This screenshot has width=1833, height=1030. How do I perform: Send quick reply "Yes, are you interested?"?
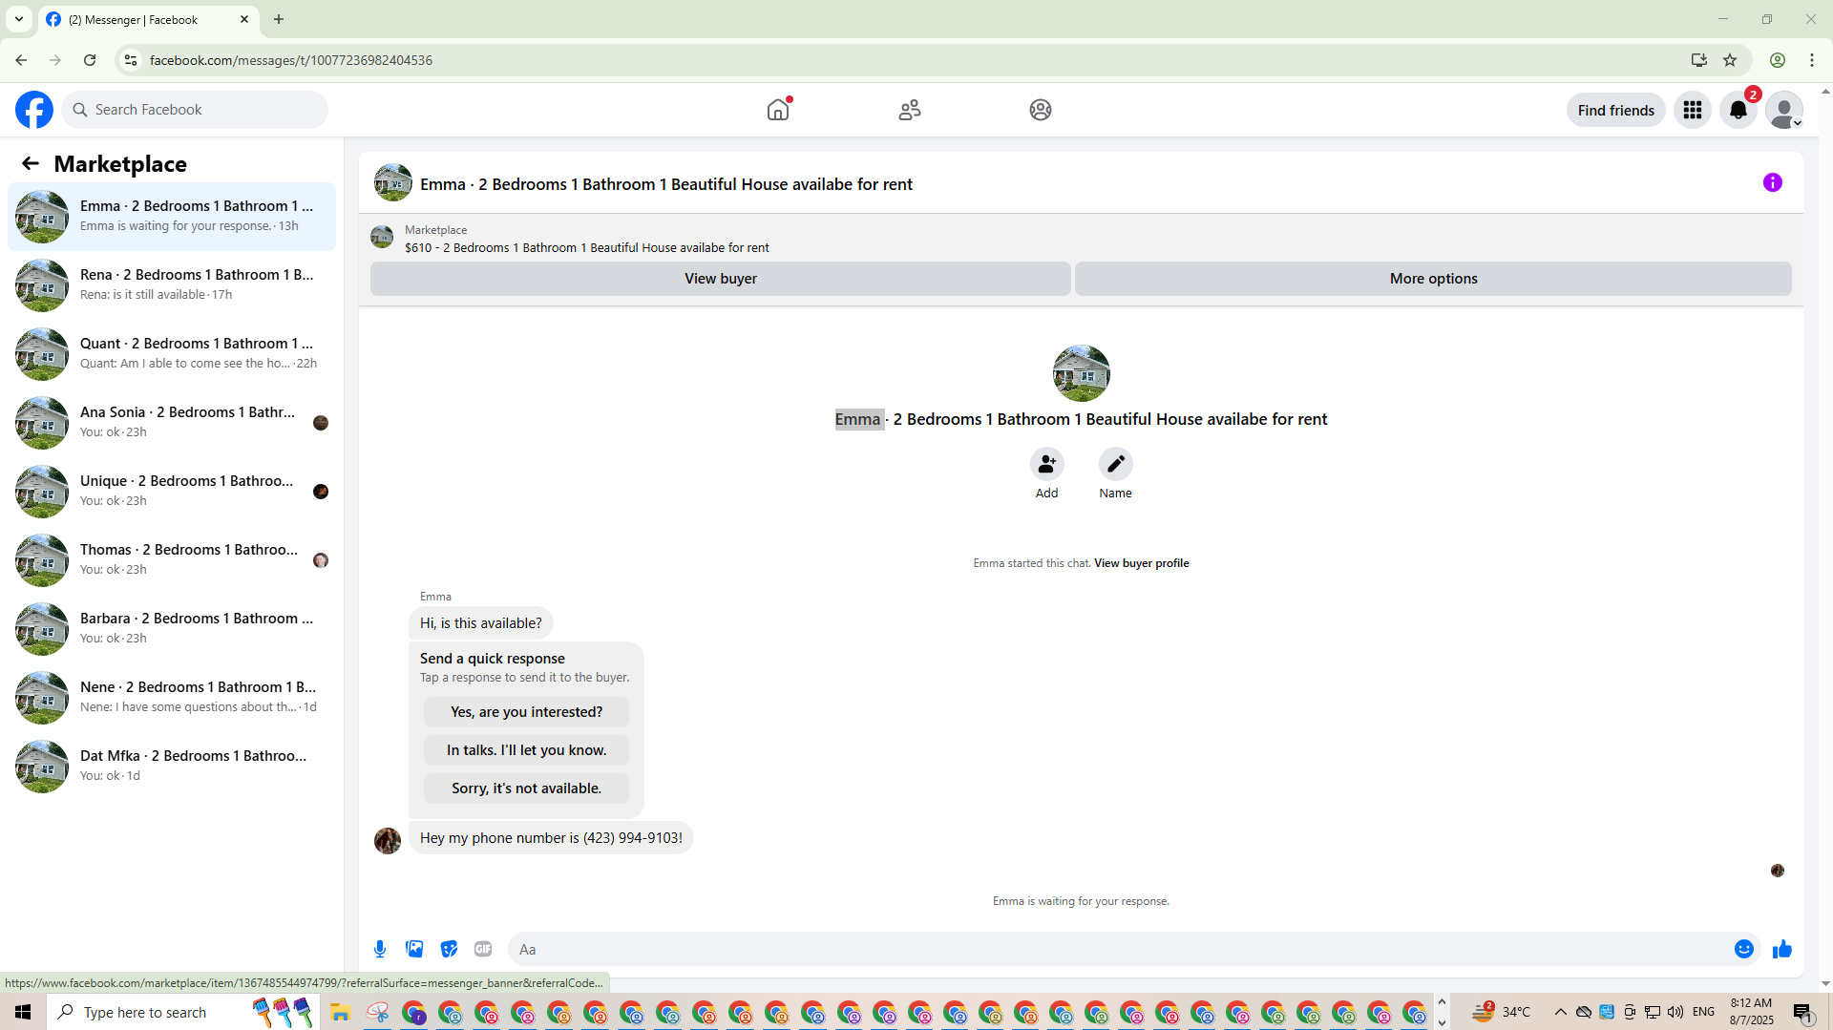pos(526,712)
